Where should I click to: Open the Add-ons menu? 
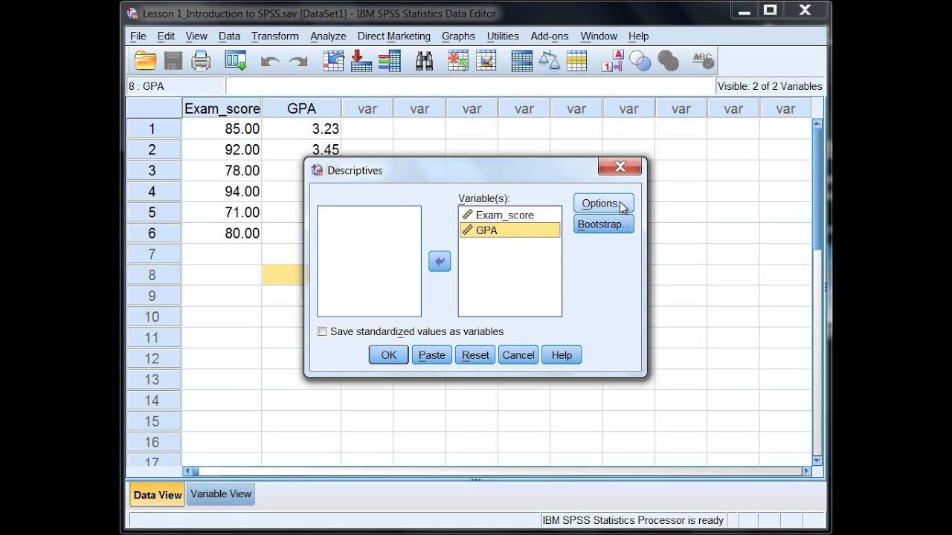tap(550, 36)
